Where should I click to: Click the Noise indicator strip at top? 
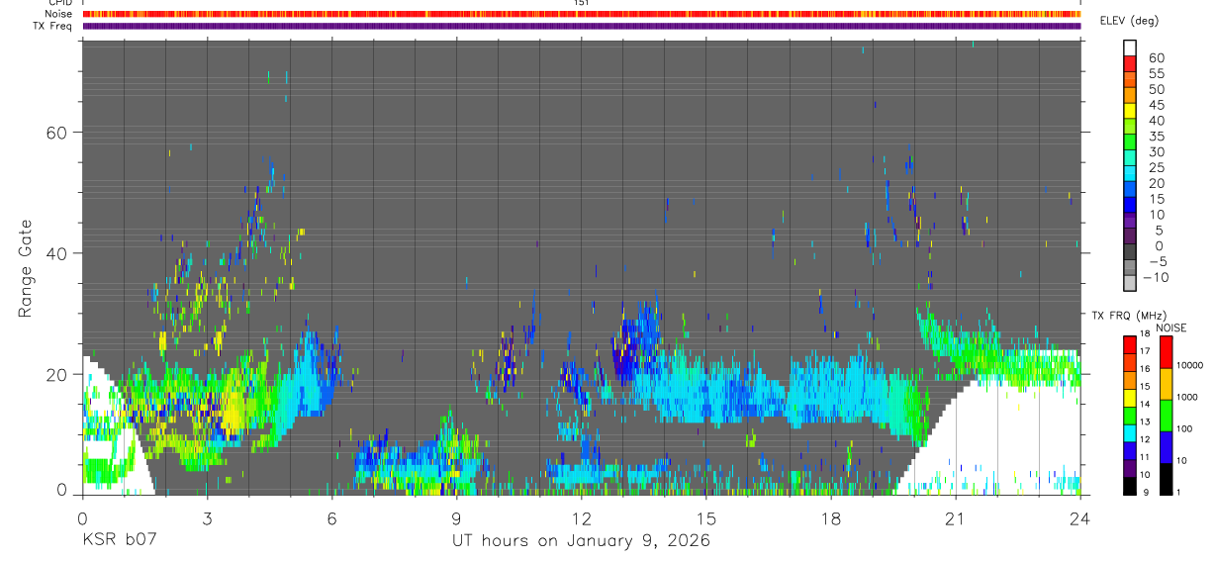click(583, 14)
